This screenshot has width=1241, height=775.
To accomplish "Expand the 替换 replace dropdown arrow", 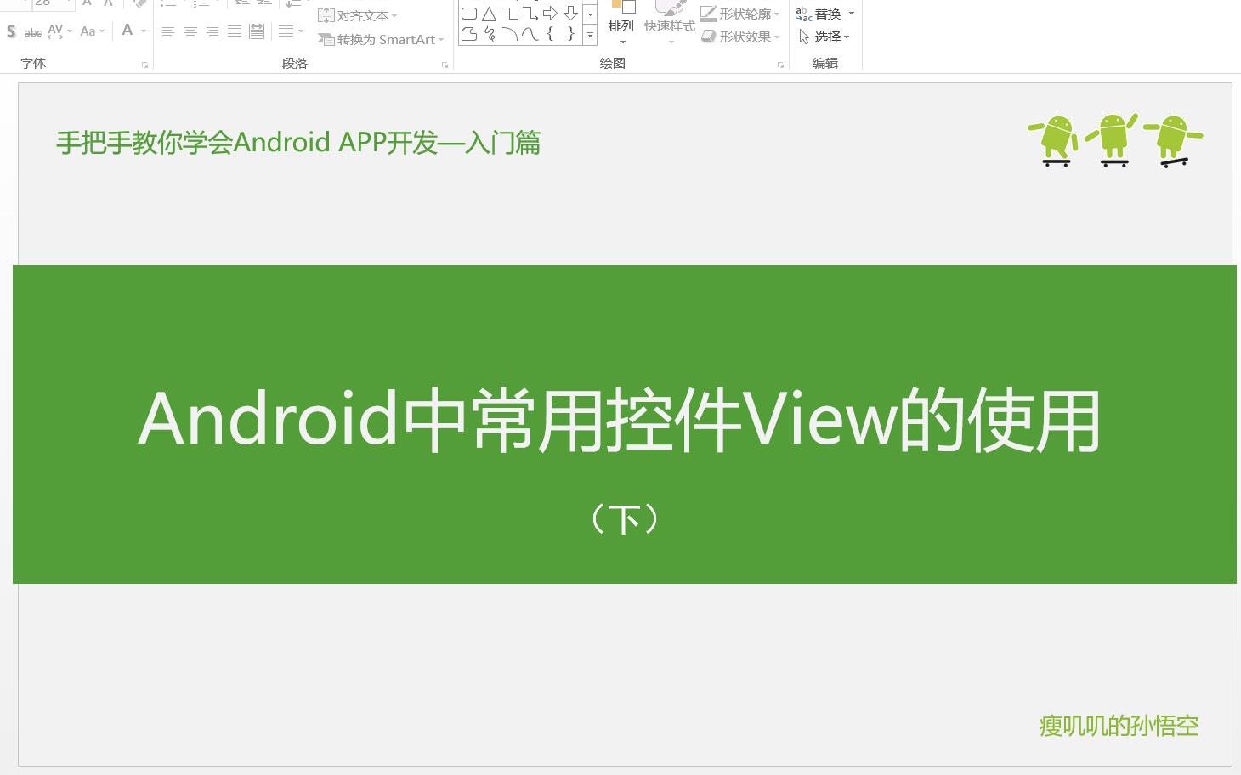I will 852,14.
